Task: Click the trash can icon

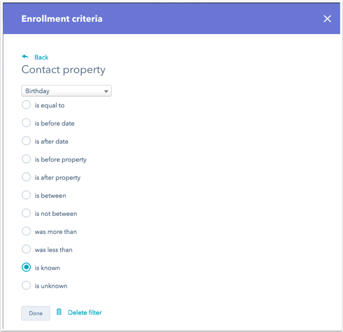Action: [59, 312]
